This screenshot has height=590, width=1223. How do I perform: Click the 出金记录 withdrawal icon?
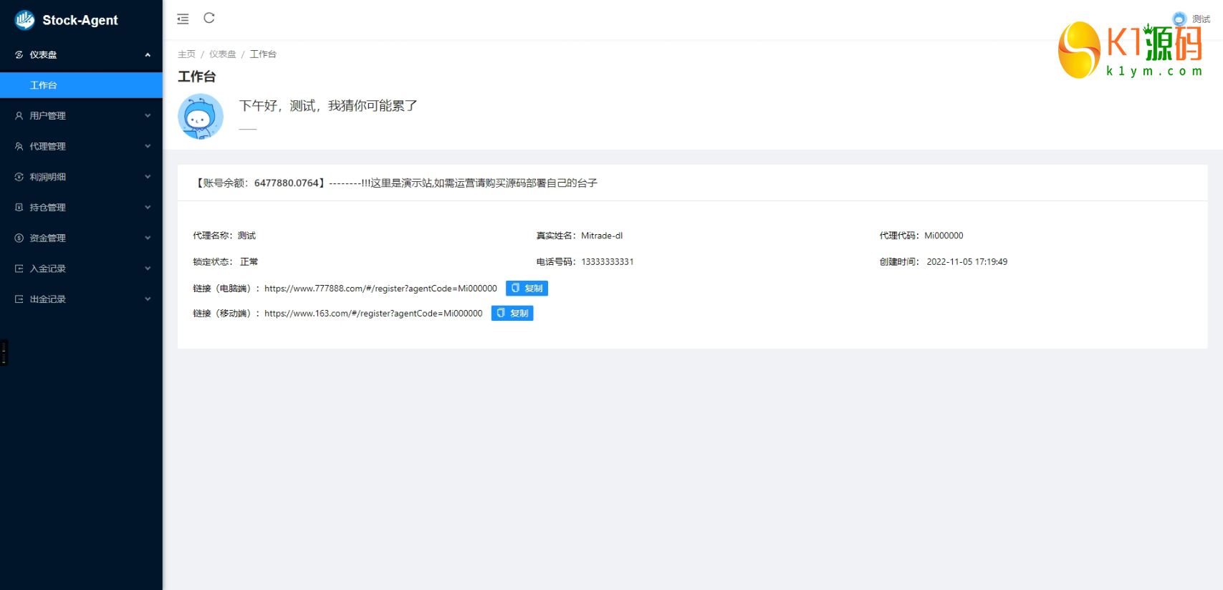pyautogui.click(x=19, y=299)
